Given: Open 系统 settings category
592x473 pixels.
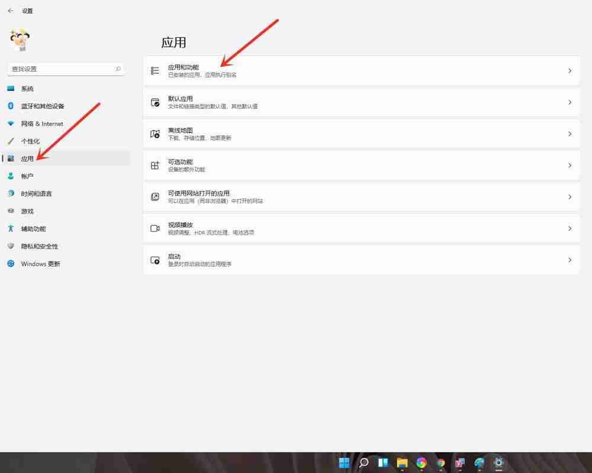Looking at the screenshot, I should [66, 89].
